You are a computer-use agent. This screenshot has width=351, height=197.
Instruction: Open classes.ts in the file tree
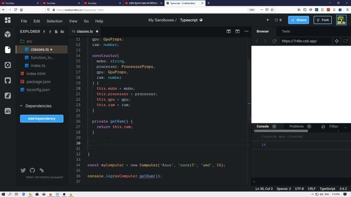(x=42, y=49)
